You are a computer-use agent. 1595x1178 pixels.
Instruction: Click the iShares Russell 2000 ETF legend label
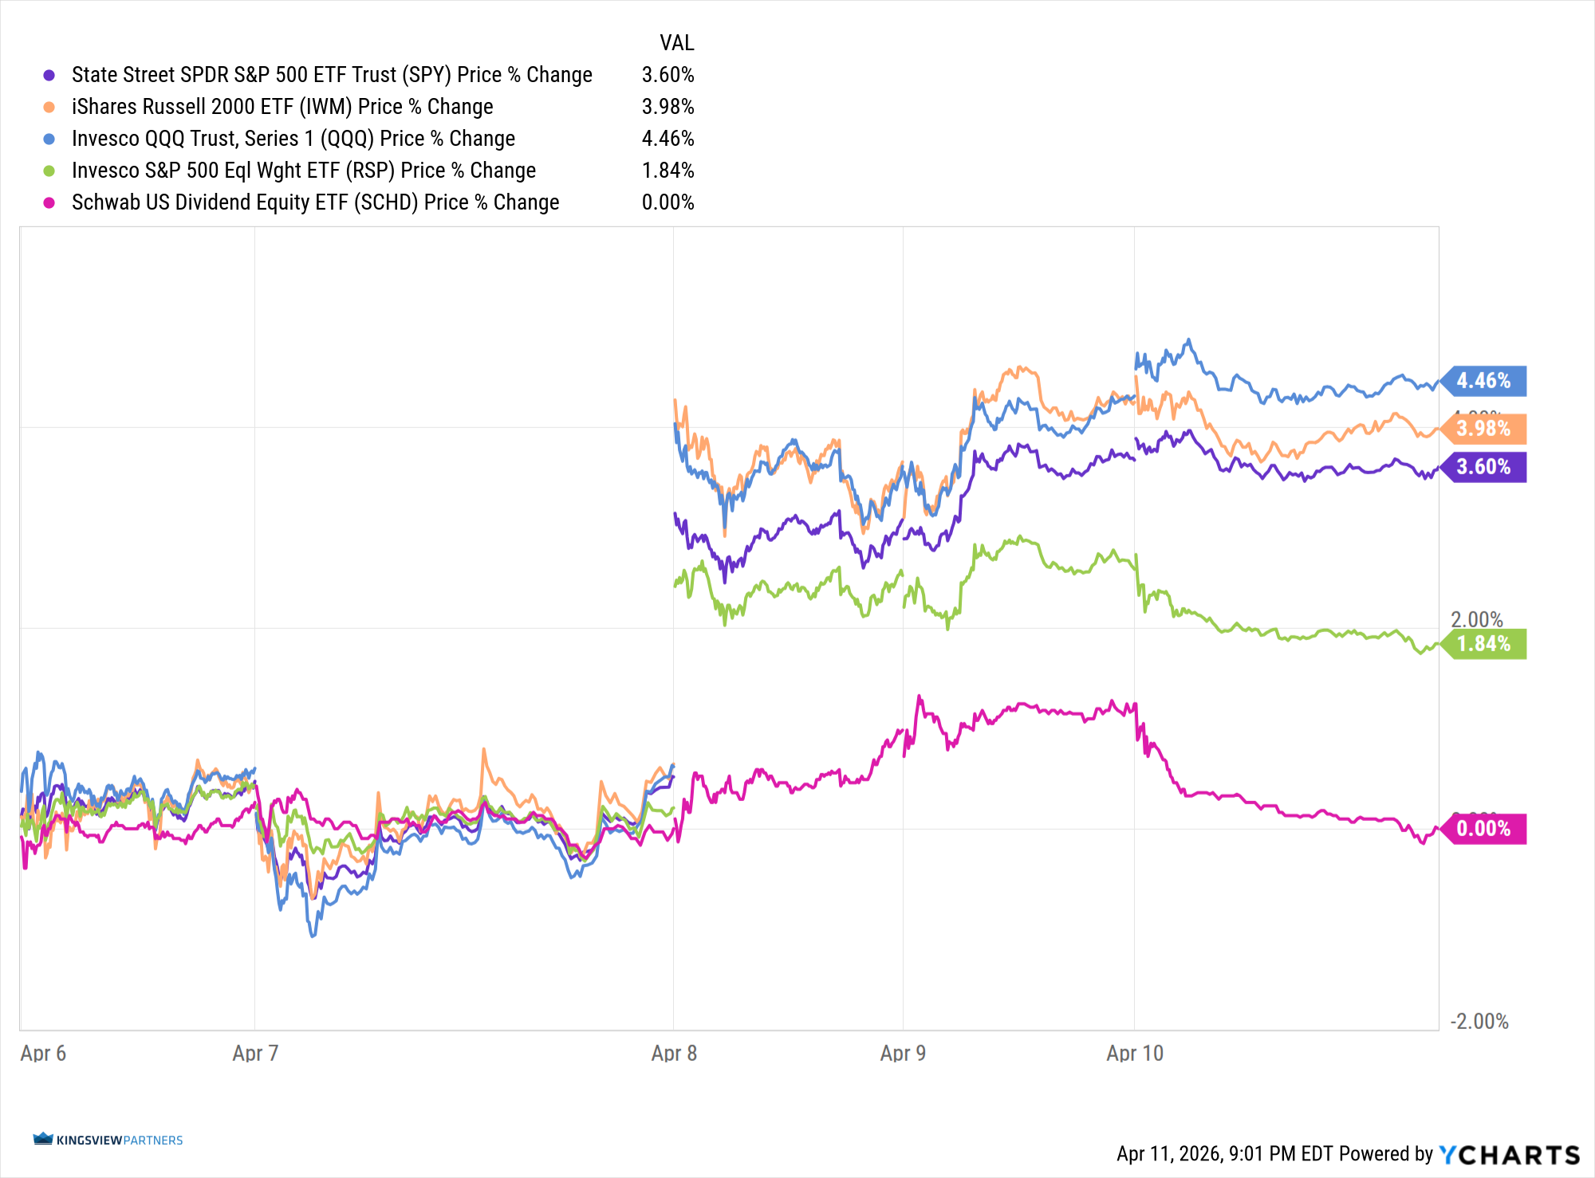282,107
